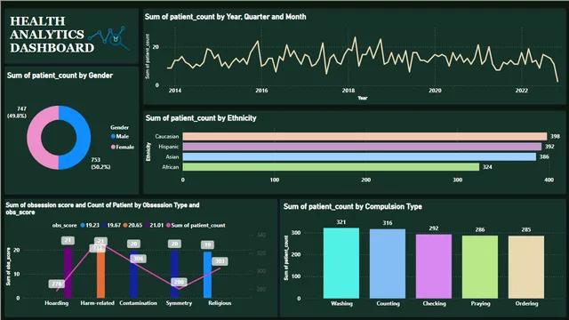
Task: Click the 20.65 obs_score legend item
Action: (132, 225)
